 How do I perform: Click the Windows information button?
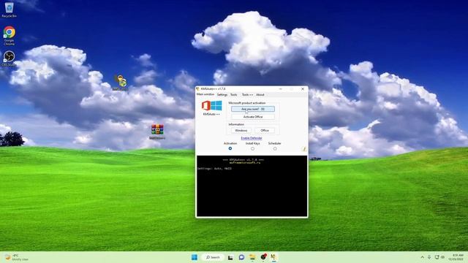click(x=241, y=131)
